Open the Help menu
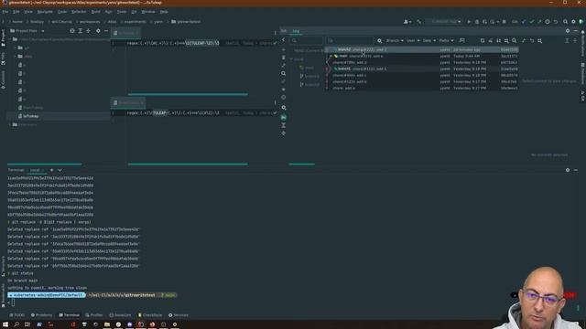 [164, 12]
